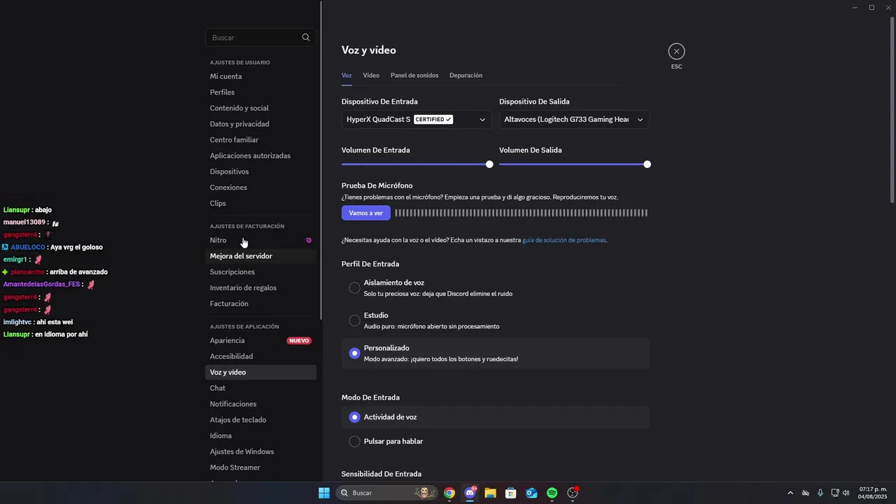Click the taskbar Buscar search box
This screenshot has width=896, height=504.
click(x=387, y=493)
